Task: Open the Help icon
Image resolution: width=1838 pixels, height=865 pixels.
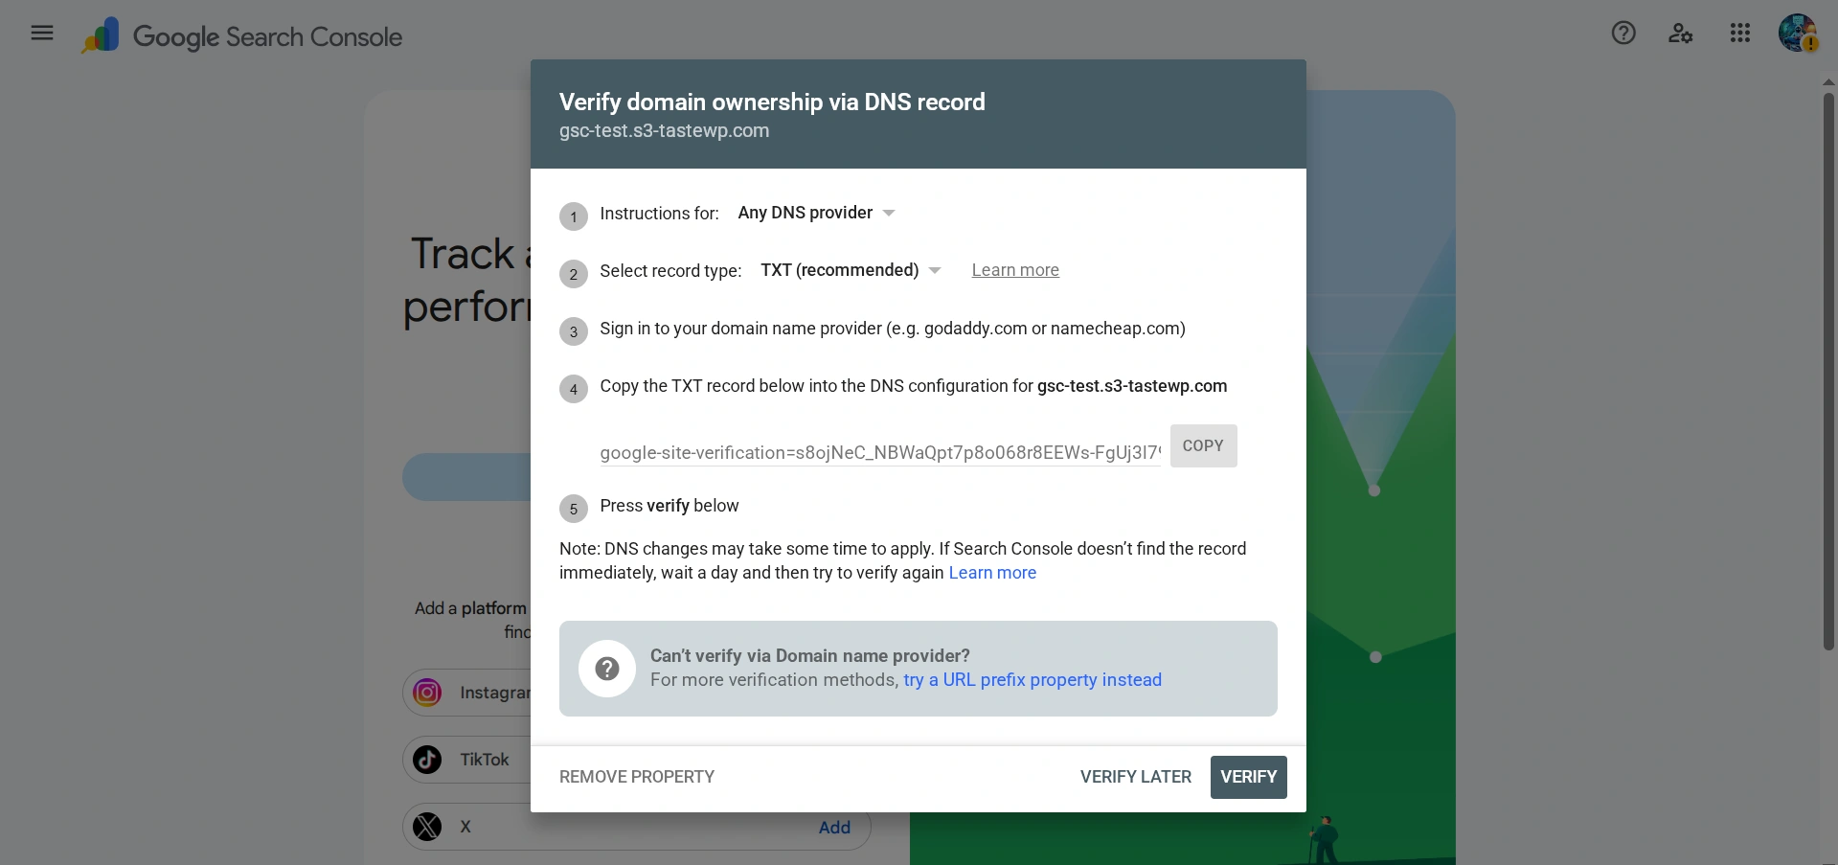Action: click(1623, 34)
